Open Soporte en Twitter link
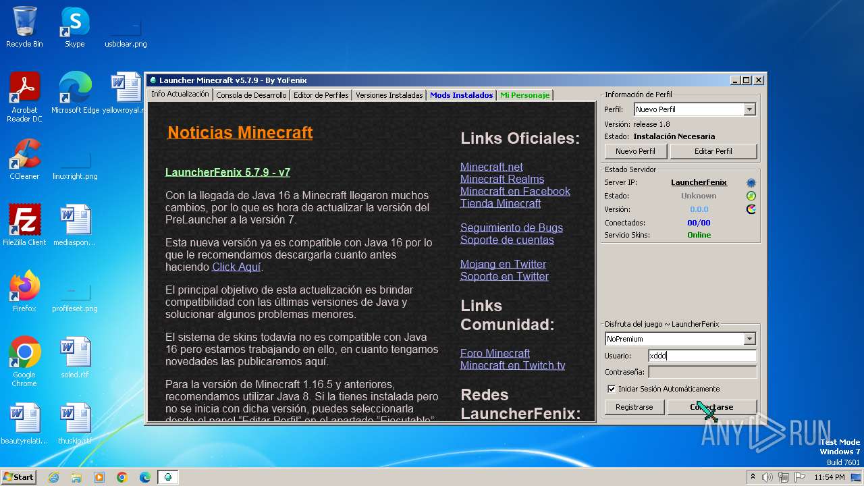This screenshot has width=864, height=486. (504, 276)
